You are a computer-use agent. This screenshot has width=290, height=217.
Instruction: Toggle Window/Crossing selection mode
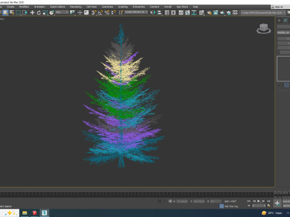pos(25,13)
